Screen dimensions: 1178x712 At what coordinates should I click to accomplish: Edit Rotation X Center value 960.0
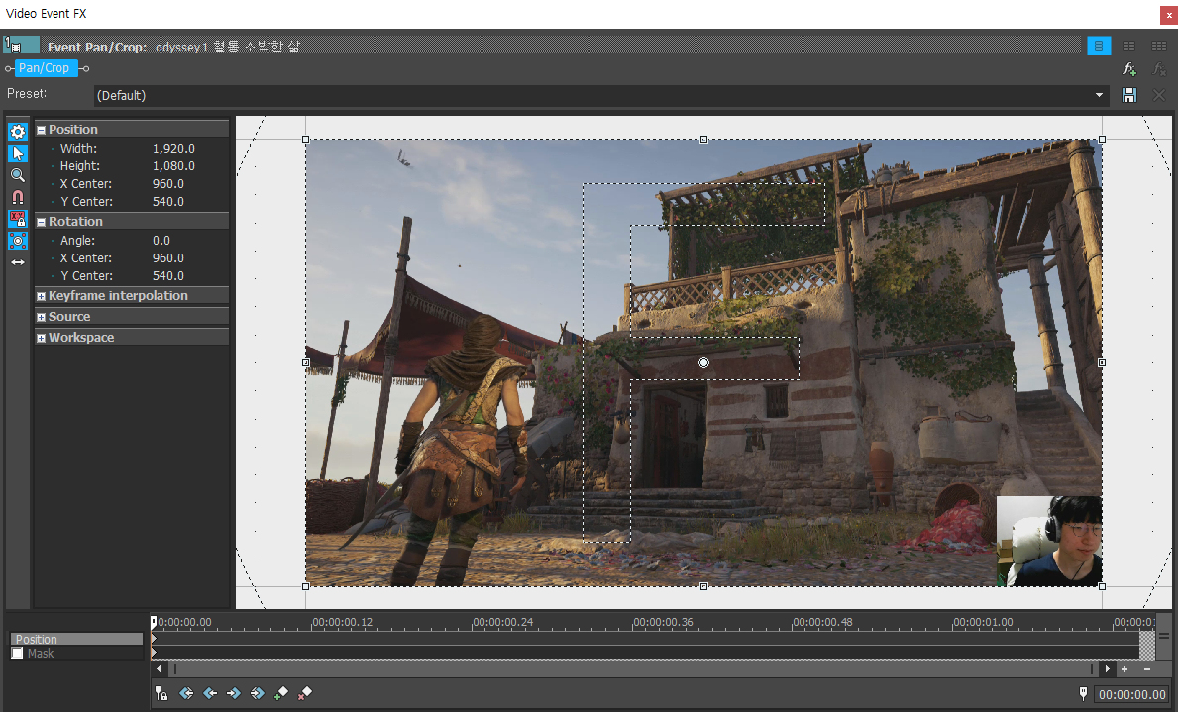168,258
